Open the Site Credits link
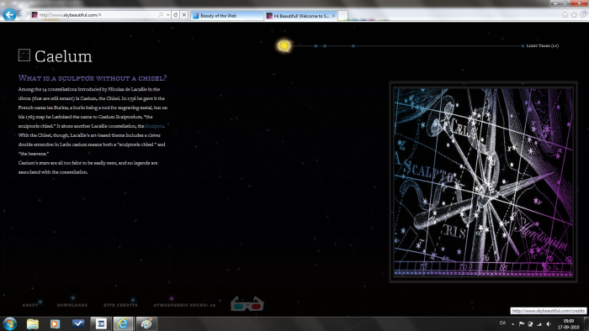 click(x=120, y=305)
